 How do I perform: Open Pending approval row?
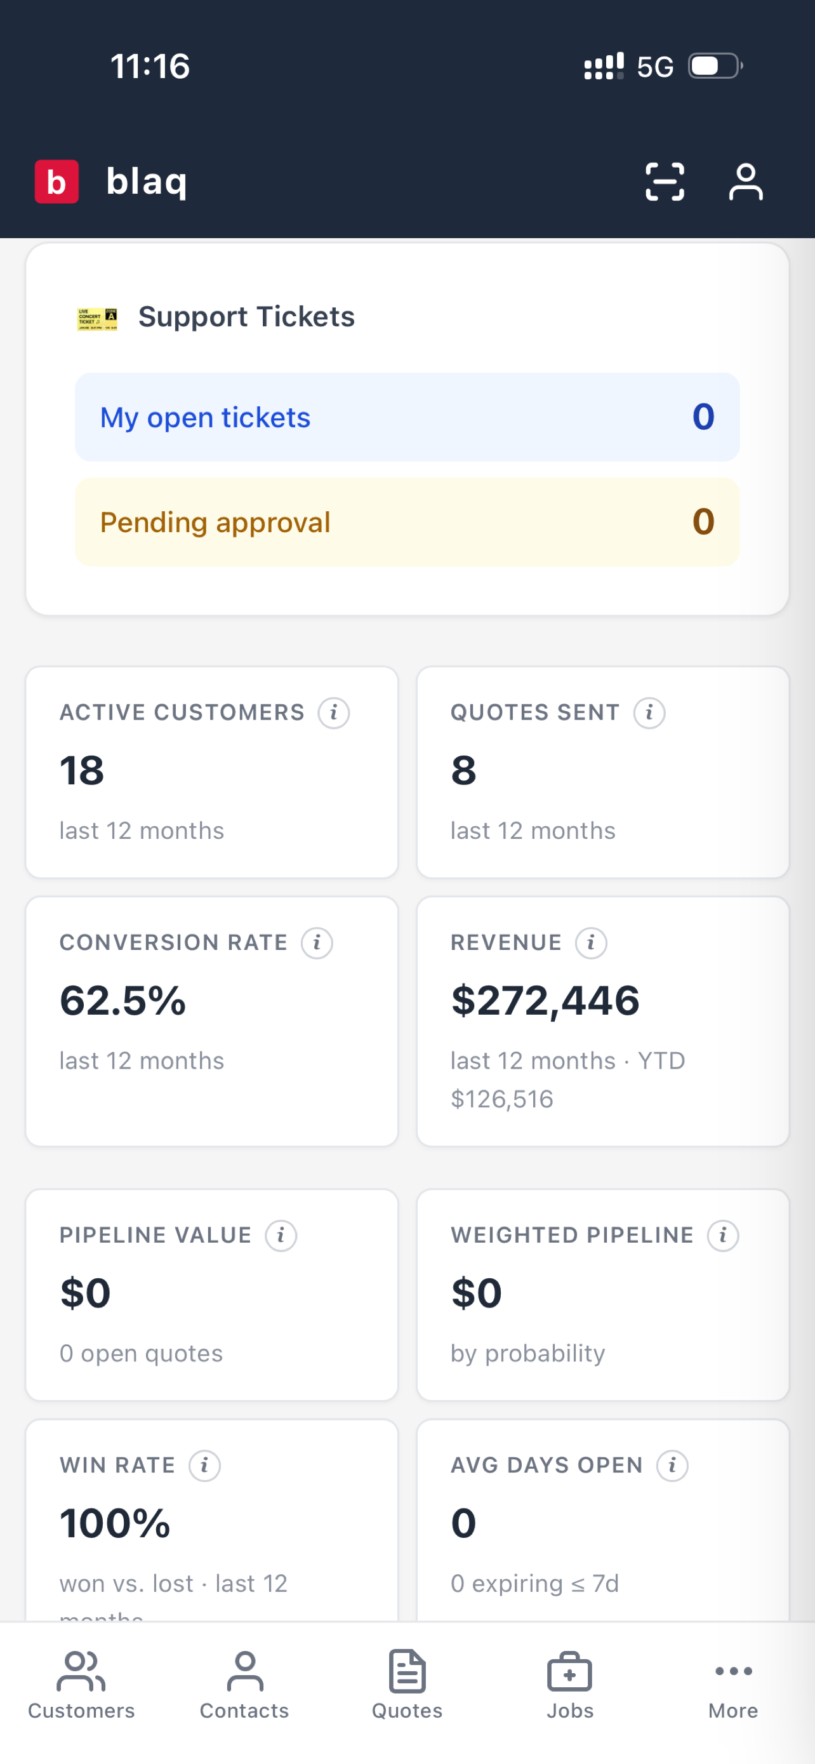coord(407,522)
